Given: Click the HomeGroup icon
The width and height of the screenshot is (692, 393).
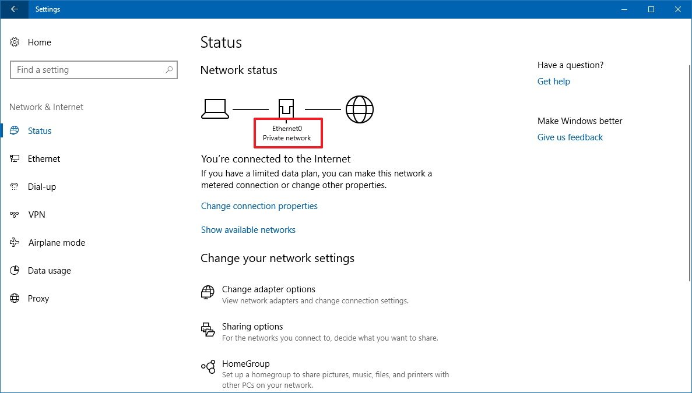Looking at the screenshot, I should 208,367.
